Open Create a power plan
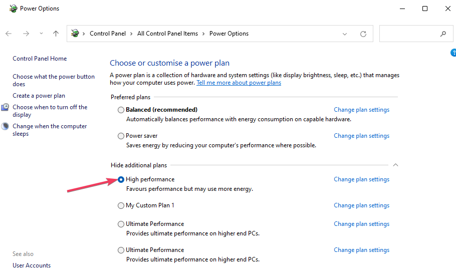Viewport: 456px width, 277px height. click(39, 96)
